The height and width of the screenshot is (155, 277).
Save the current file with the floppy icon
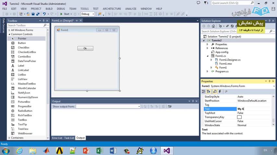point(33,14)
